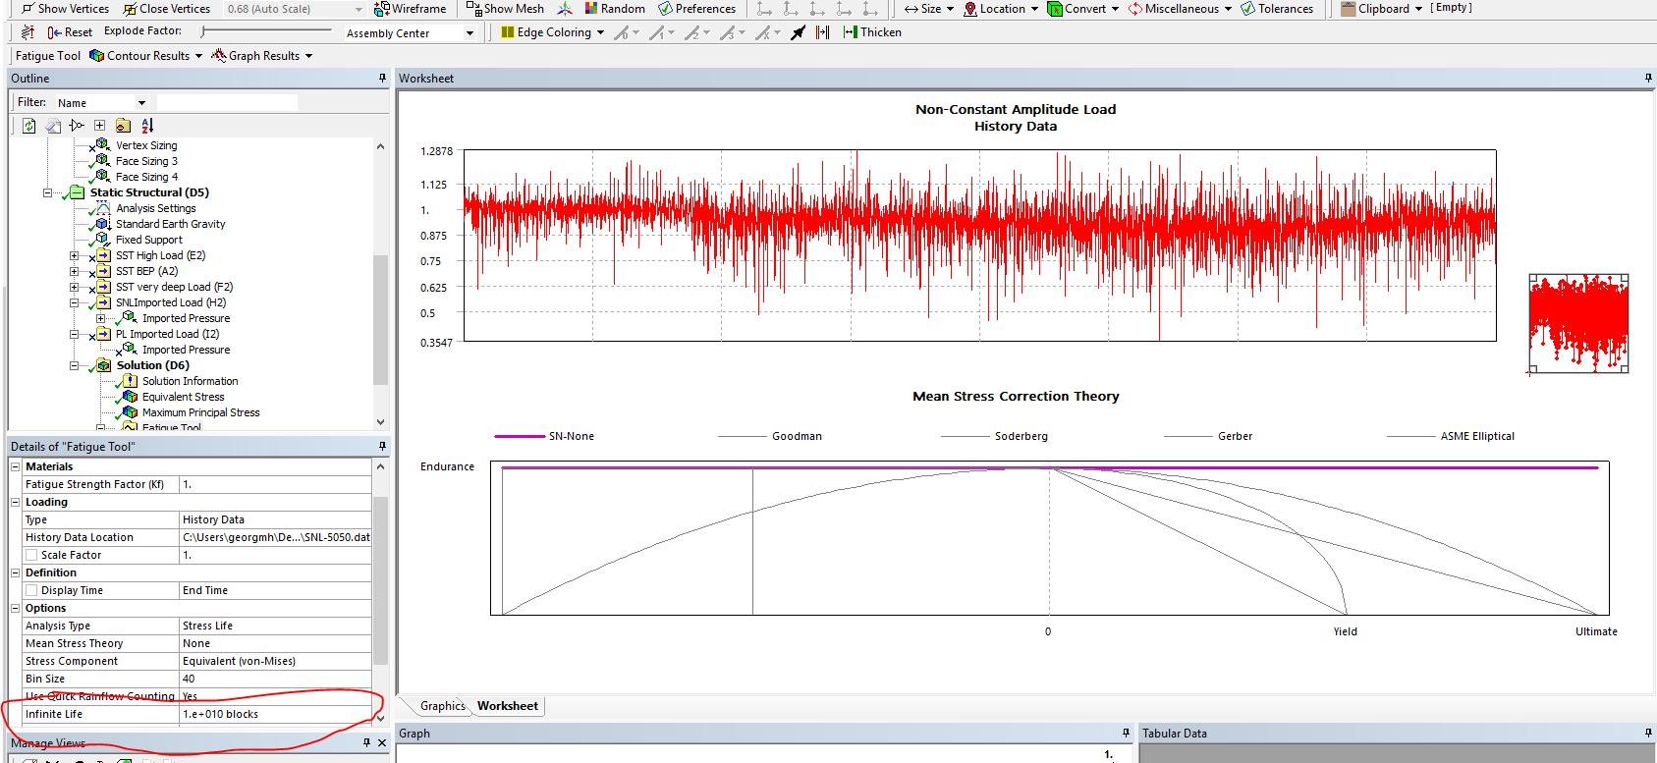Switch to the Graphics tab
This screenshot has width=1657, height=763.
pos(442,706)
